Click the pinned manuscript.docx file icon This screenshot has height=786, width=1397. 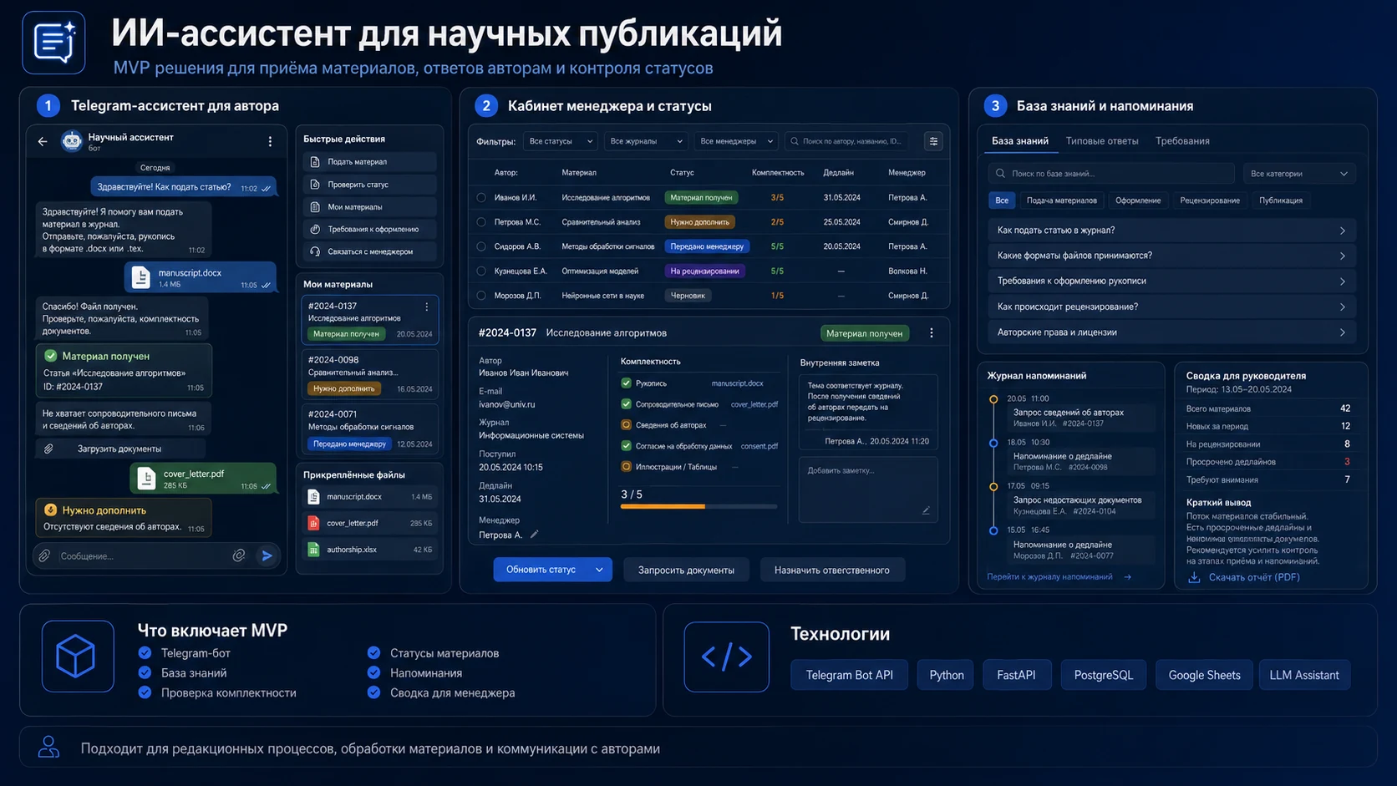[x=313, y=497]
